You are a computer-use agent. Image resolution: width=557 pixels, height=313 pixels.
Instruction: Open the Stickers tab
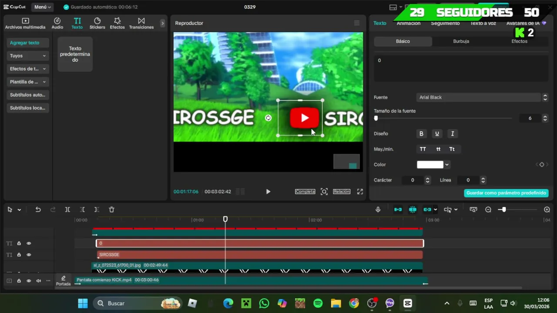tap(97, 23)
